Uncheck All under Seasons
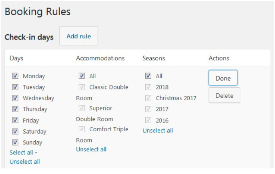Image resolution: width=275 pixels, height=174 pixels. (148, 76)
